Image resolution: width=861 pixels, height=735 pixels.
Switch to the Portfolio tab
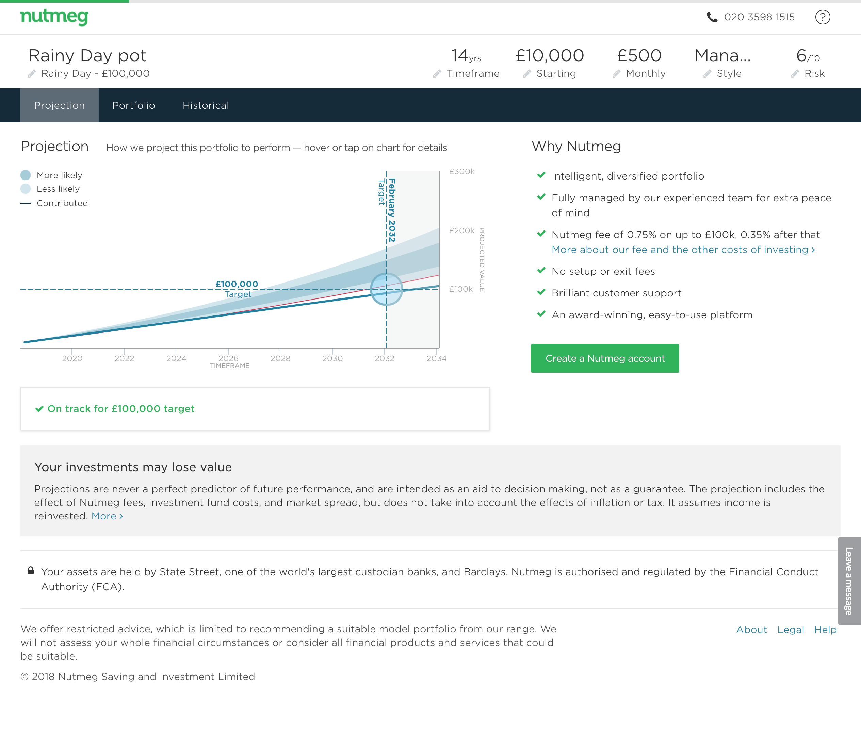(x=133, y=105)
